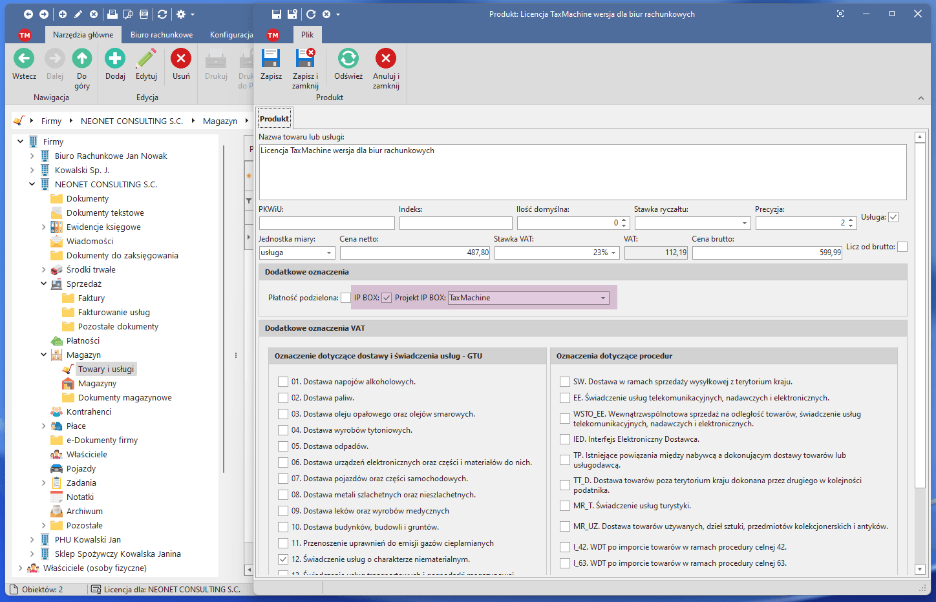Click the green Dodaj plus icon
The image size is (936, 602).
(x=115, y=59)
